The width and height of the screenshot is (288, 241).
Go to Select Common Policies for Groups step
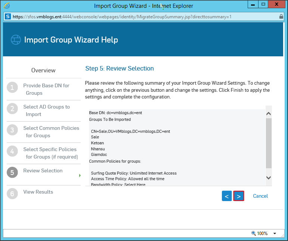[51, 132]
